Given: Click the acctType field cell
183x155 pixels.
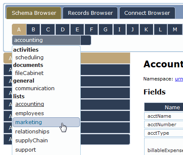Looking at the screenshot, I should 164,133.
